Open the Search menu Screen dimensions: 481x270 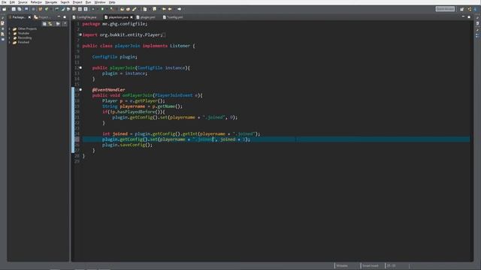pos(65,2)
